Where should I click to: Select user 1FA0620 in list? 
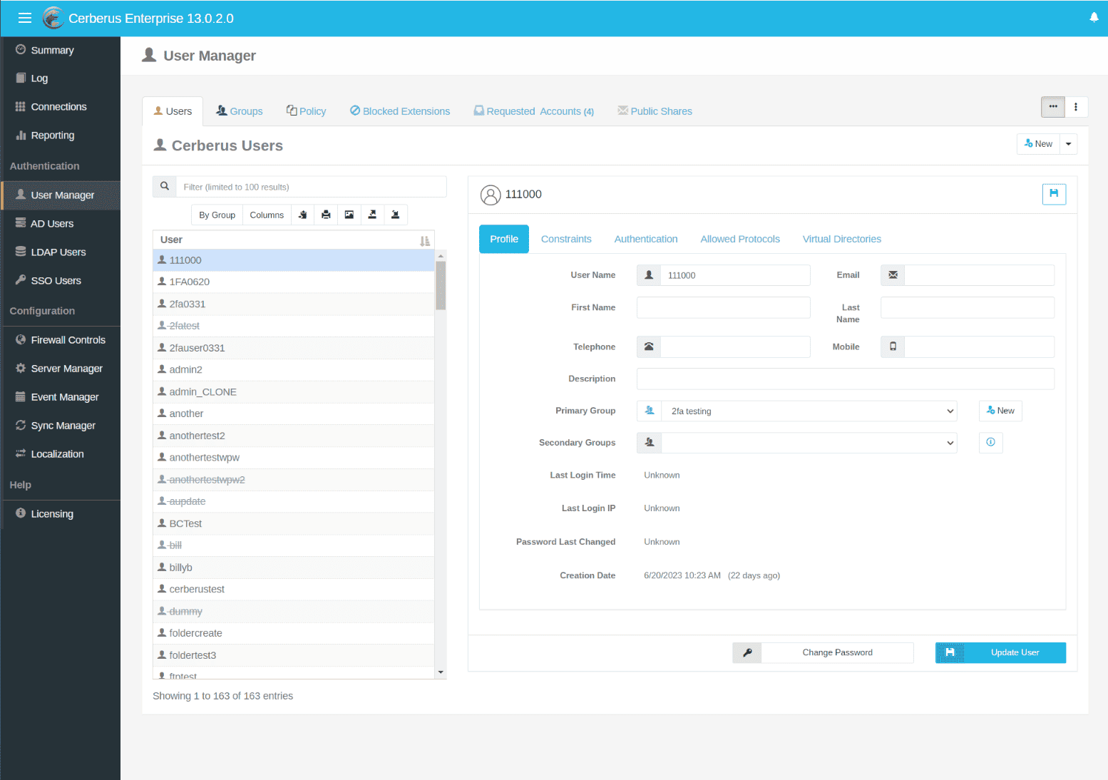(294, 282)
